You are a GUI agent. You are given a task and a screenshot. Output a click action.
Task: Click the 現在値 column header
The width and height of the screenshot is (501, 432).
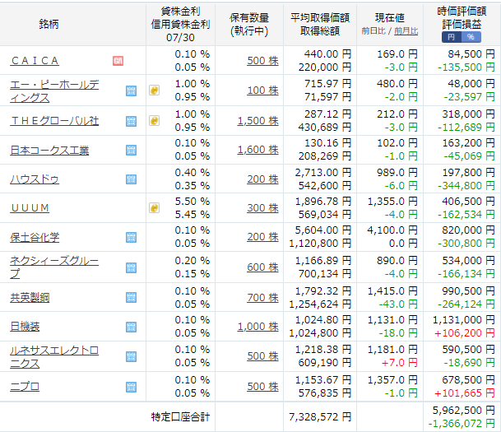(389, 18)
